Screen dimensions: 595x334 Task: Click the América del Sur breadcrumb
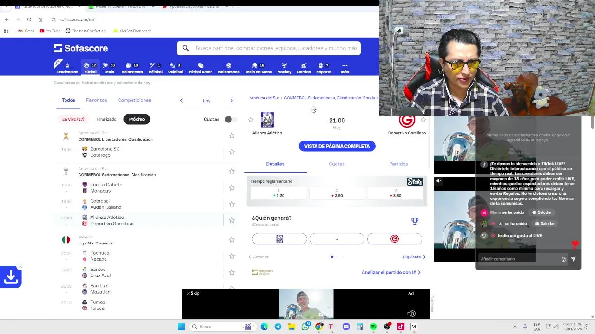click(x=264, y=98)
